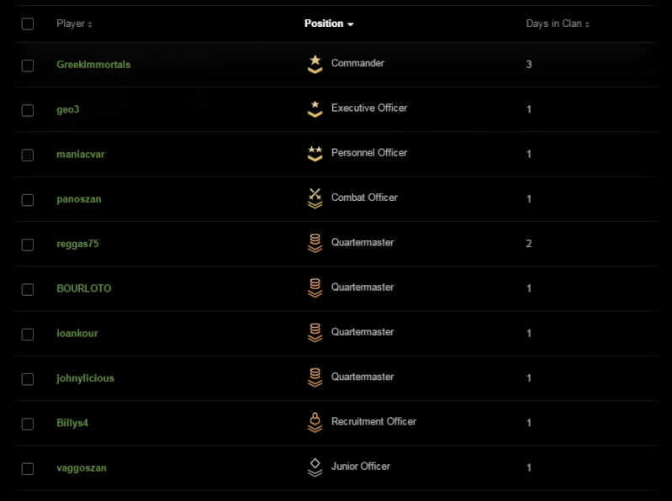The image size is (672, 501).
Task: Sort by Days in Clan column
Action: (558, 24)
